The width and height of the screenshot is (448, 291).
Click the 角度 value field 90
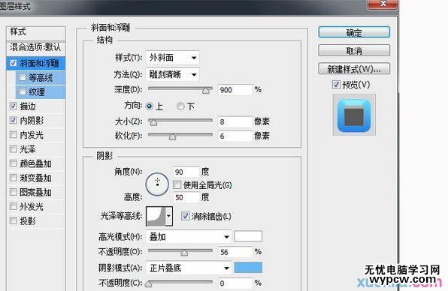coord(186,172)
